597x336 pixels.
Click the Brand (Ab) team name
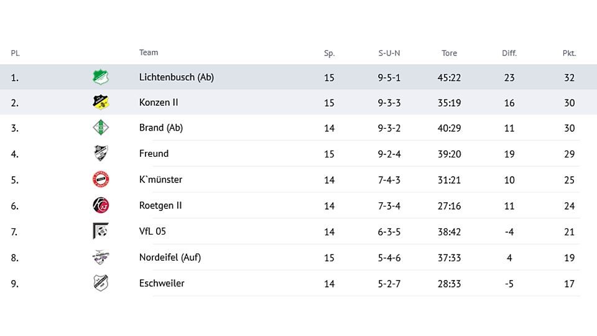click(x=160, y=128)
